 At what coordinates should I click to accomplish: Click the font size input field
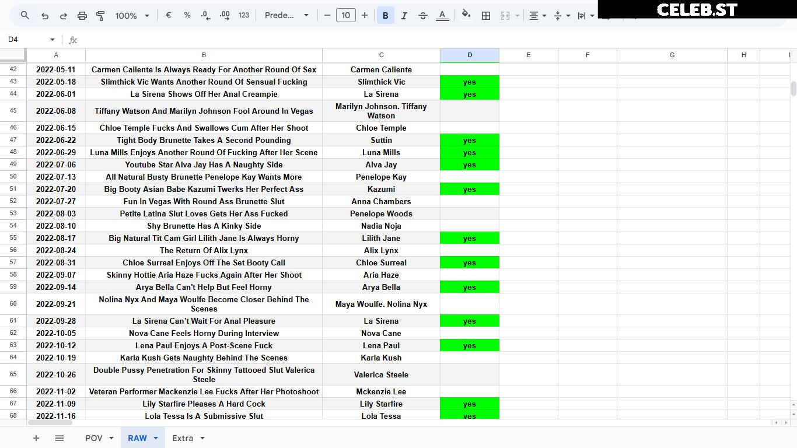[x=346, y=15]
